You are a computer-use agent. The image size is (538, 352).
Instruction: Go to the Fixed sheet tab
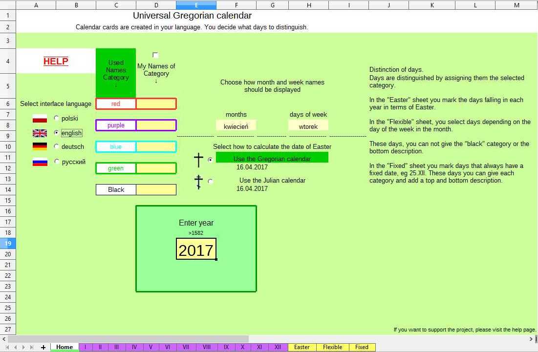[x=362, y=347]
